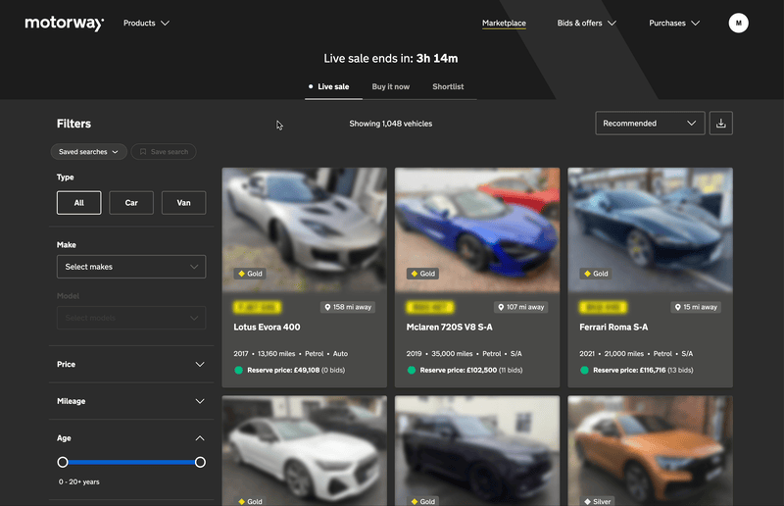Open the Products dropdown
The height and width of the screenshot is (506, 784).
(146, 23)
